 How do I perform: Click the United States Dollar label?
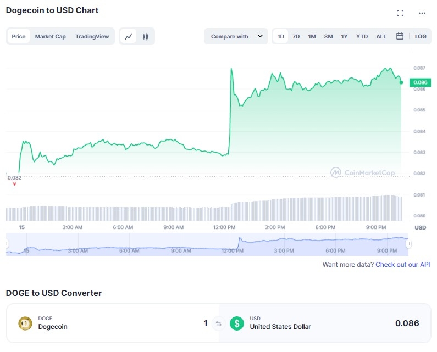click(x=280, y=327)
